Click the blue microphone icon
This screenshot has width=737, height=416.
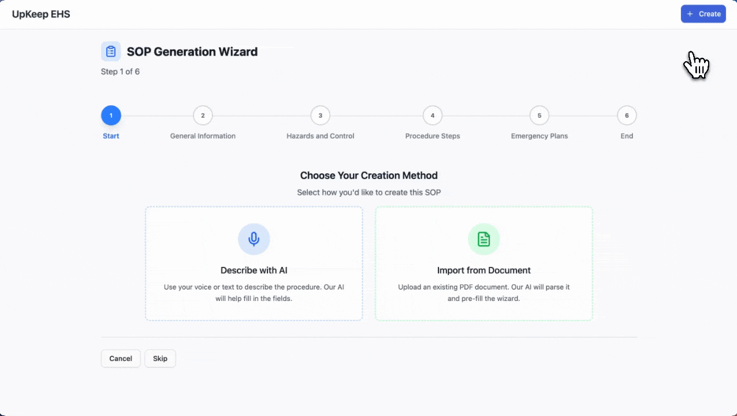254,239
